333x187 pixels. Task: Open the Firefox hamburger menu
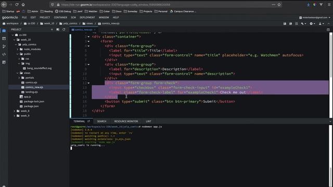pos(329,5)
